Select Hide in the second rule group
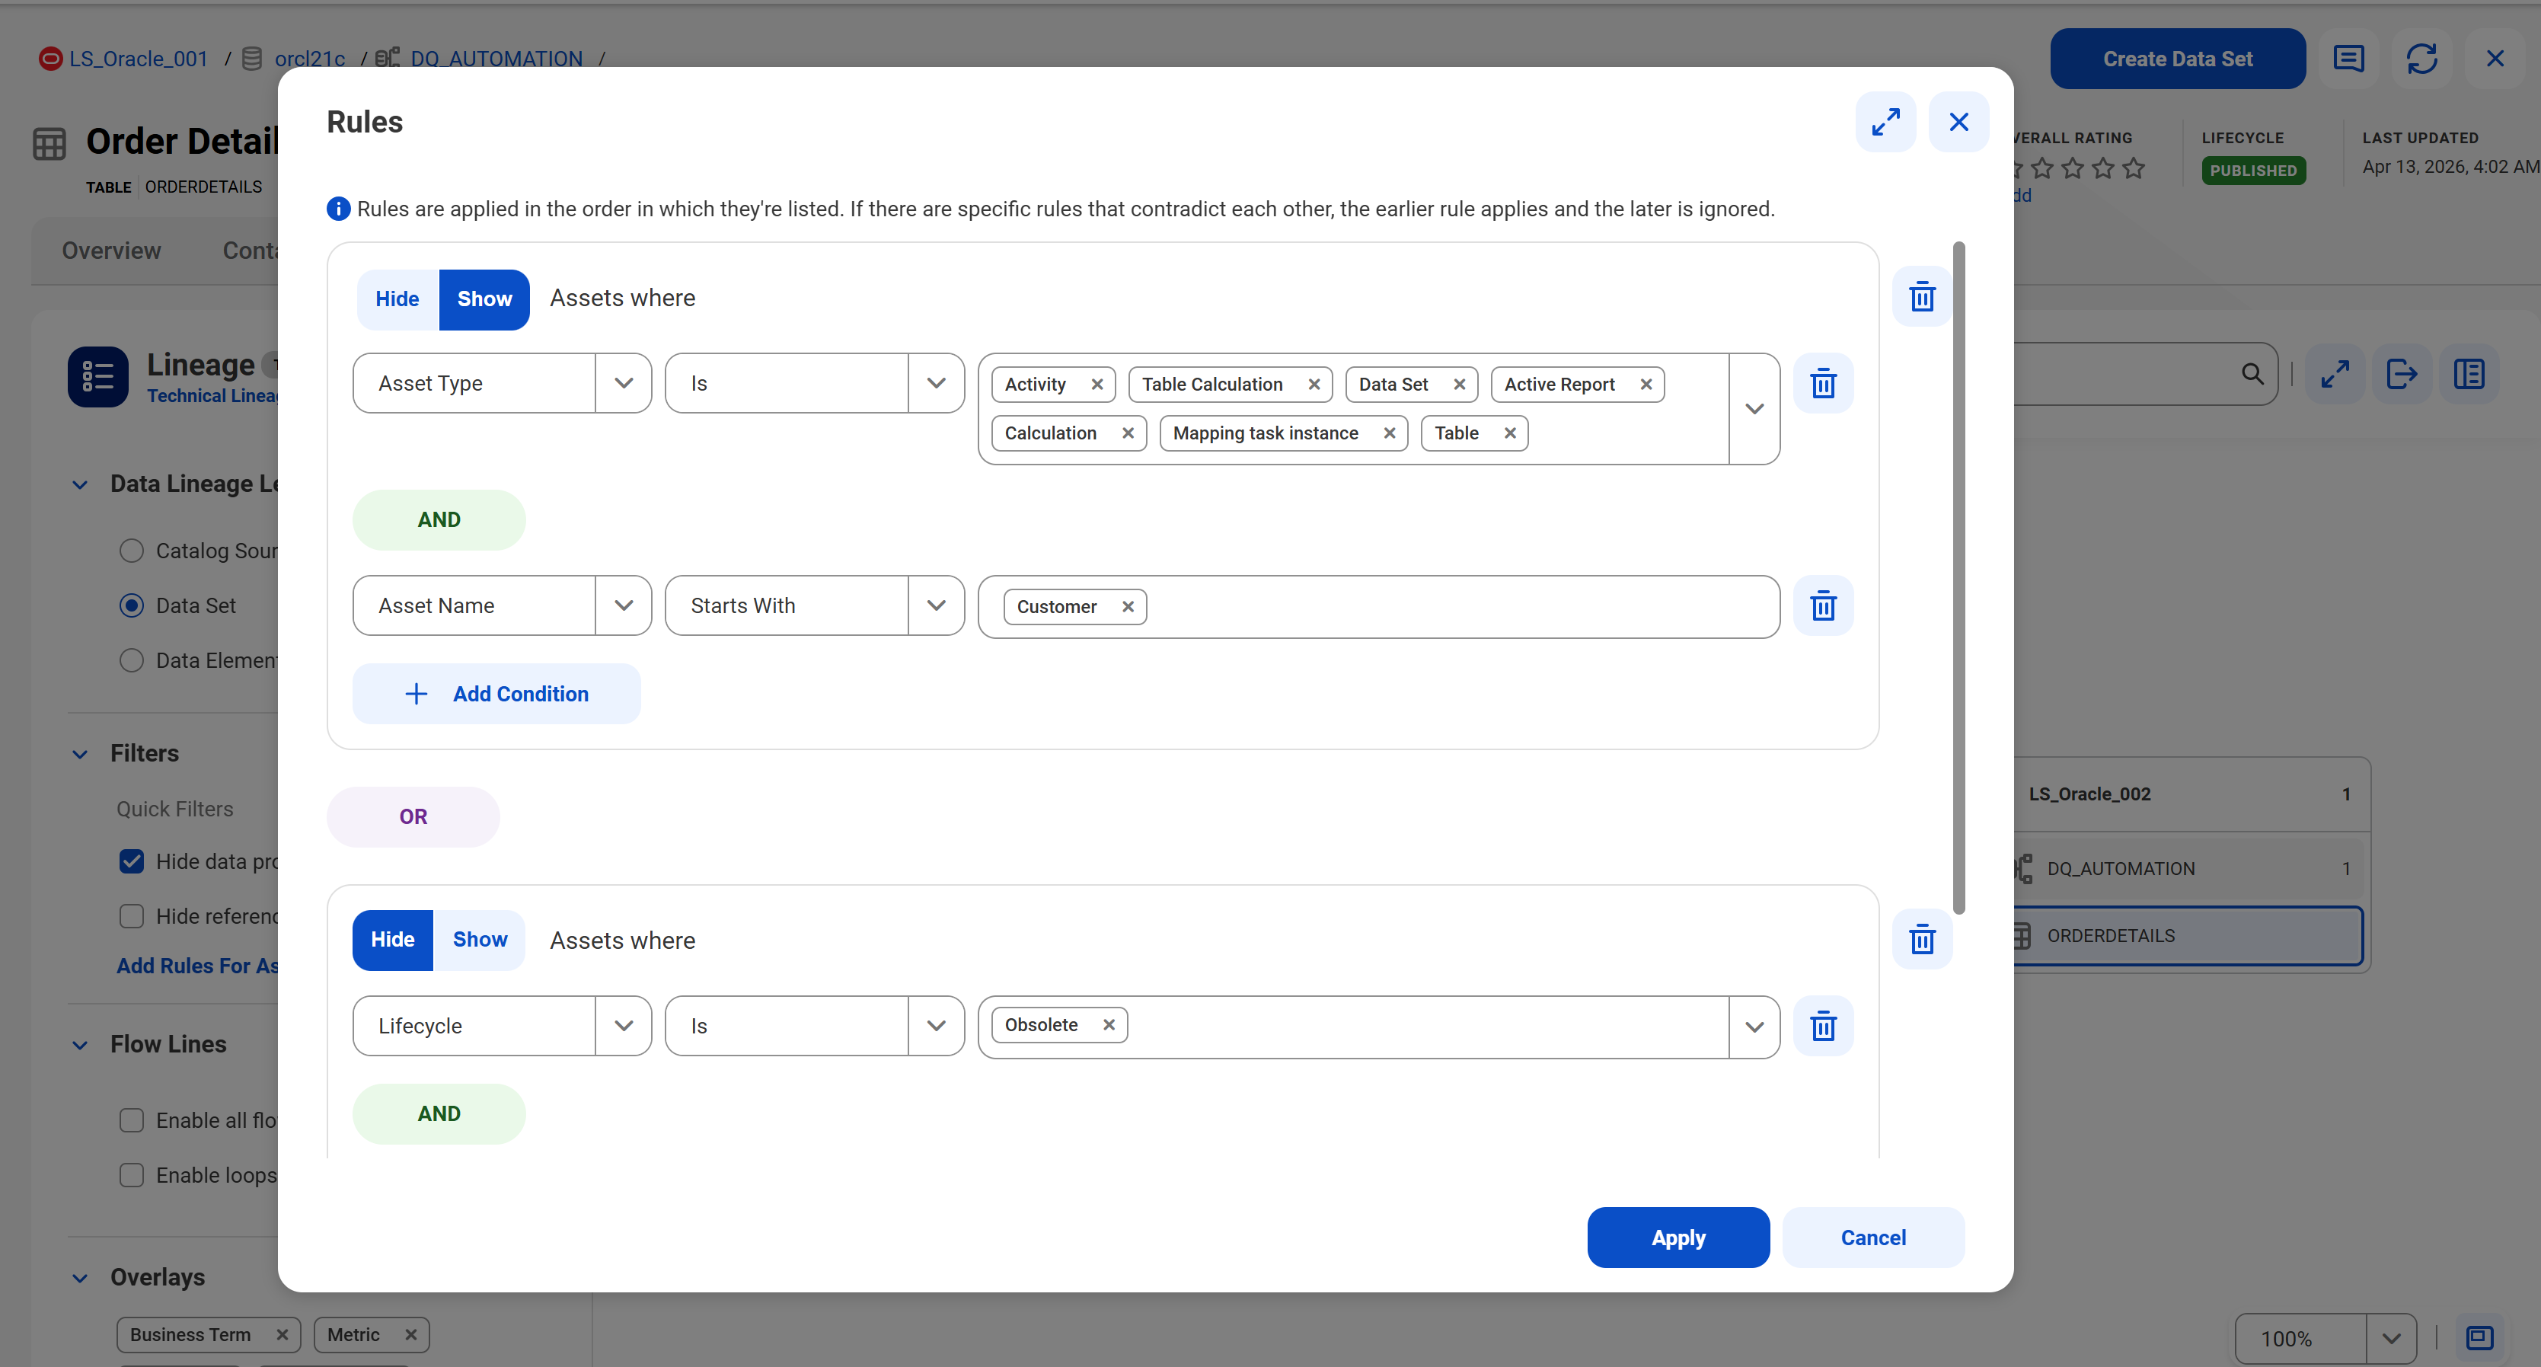2541x1367 pixels. point(393,940)
